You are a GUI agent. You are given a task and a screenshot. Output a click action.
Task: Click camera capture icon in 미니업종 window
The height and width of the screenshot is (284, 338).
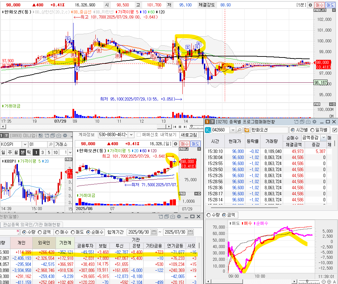coord(59,136)
